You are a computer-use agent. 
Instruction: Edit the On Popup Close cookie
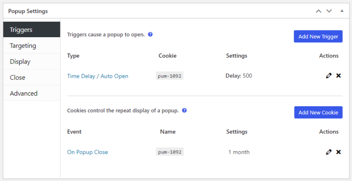pyautogui.click(x=329, y=152)
